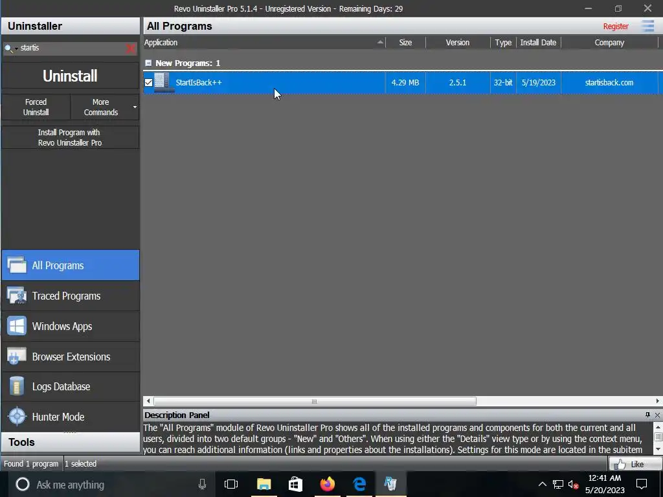Click horizontal scrollbar right arrow

(x=658, y=401)
